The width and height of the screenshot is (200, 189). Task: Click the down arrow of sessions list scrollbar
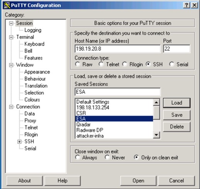(156, 135)
